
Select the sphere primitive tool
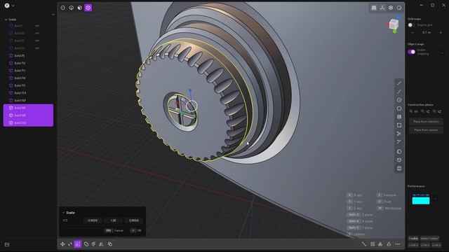point(399,151)
